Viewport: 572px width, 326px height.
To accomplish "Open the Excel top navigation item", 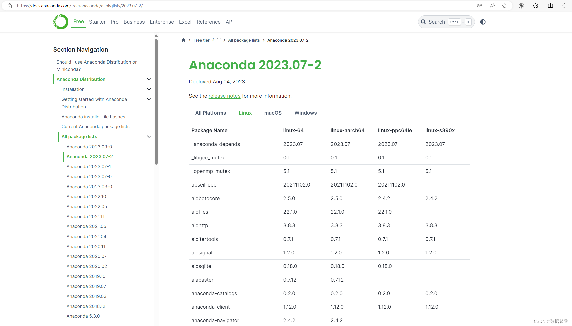I will click(185, 22).
